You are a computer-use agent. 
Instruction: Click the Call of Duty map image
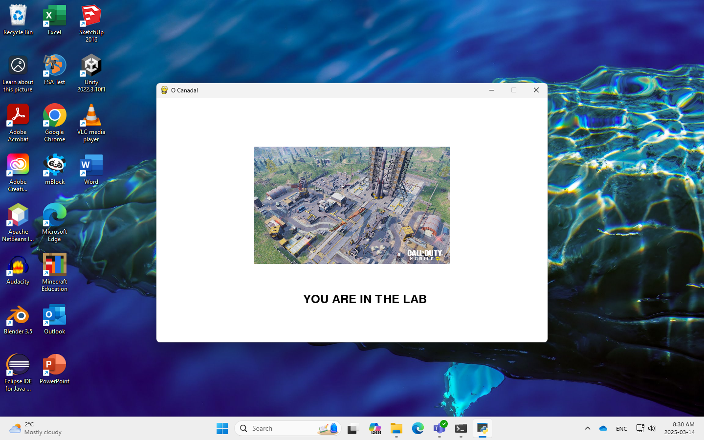click(x=352, y=205)
